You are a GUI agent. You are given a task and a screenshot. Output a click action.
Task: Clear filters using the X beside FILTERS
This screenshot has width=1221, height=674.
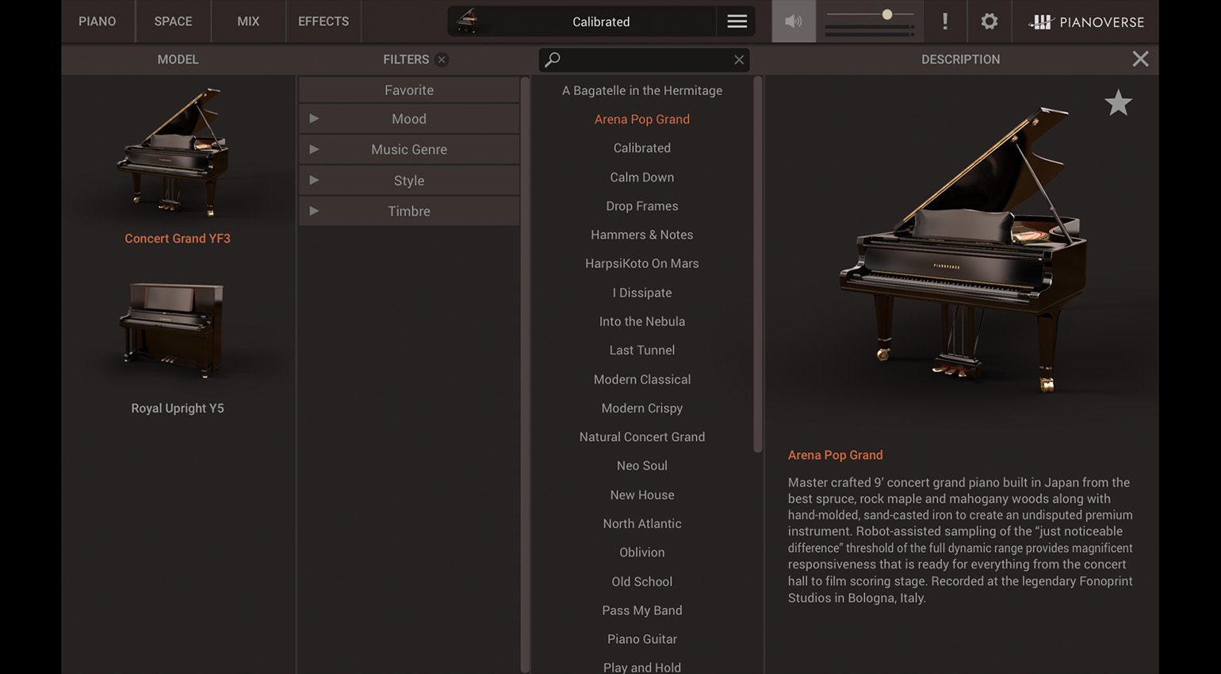pyautogui.click(x=442, y=59)
